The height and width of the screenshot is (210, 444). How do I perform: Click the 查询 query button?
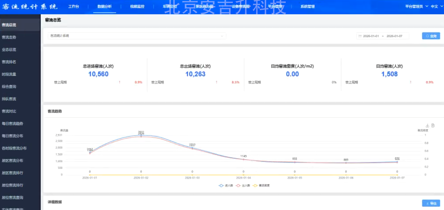click(x=430, y=36)
